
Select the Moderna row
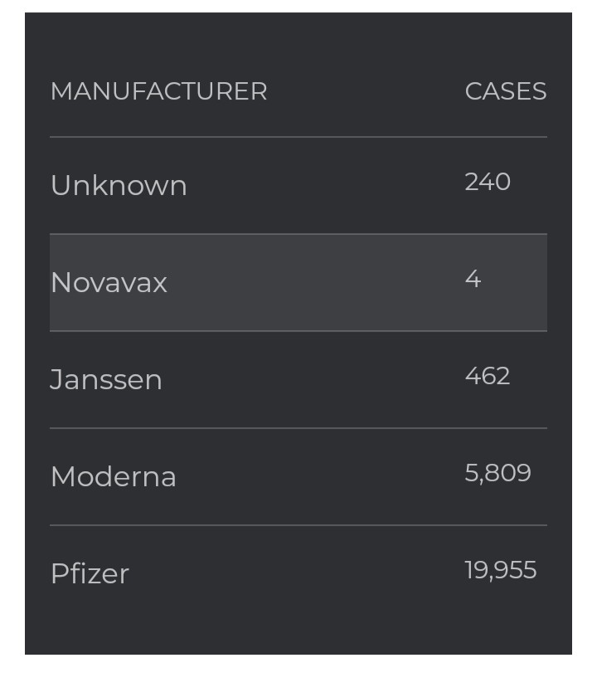point(298,477)
